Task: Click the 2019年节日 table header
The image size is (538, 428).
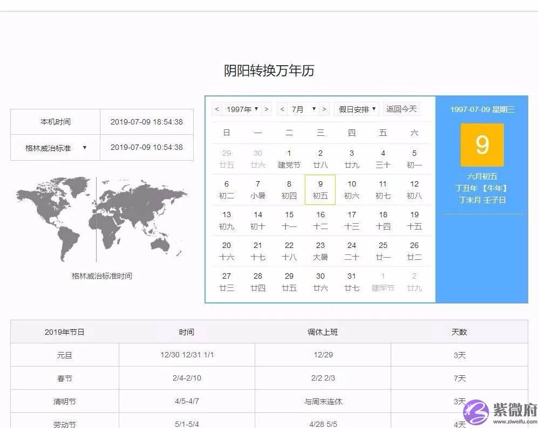Action: pos(65,332)
